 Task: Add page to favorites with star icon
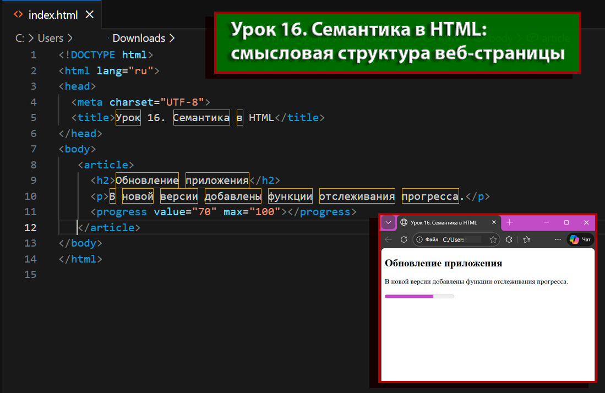point(493,239)
